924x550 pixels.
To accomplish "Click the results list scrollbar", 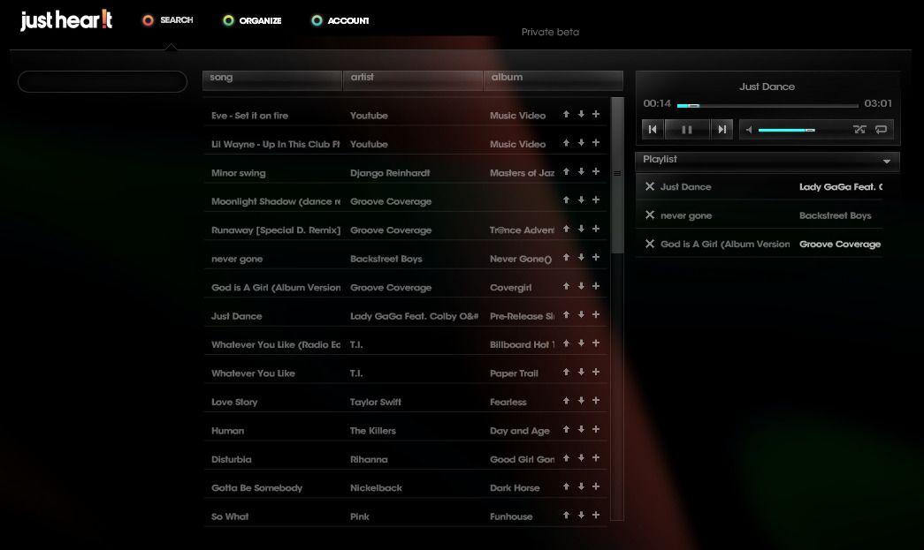I will coord(617,175).
